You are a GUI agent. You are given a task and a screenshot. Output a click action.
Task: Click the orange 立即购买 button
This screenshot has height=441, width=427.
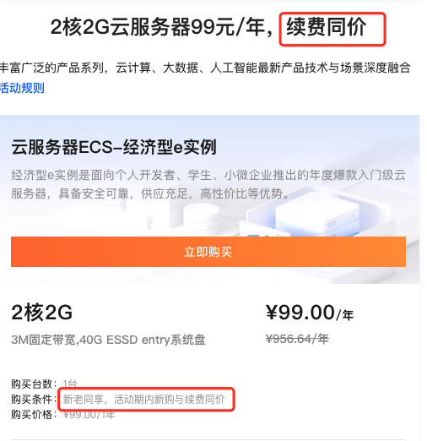208,252
